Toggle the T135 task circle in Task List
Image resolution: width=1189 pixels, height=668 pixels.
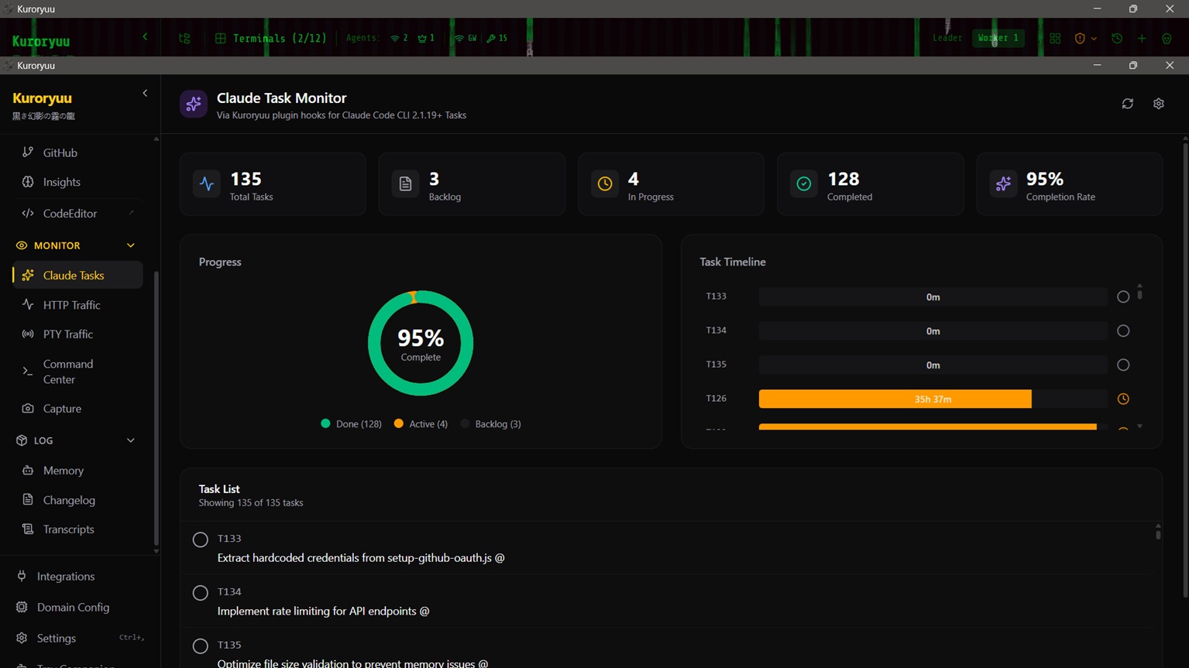coord(201,646)
